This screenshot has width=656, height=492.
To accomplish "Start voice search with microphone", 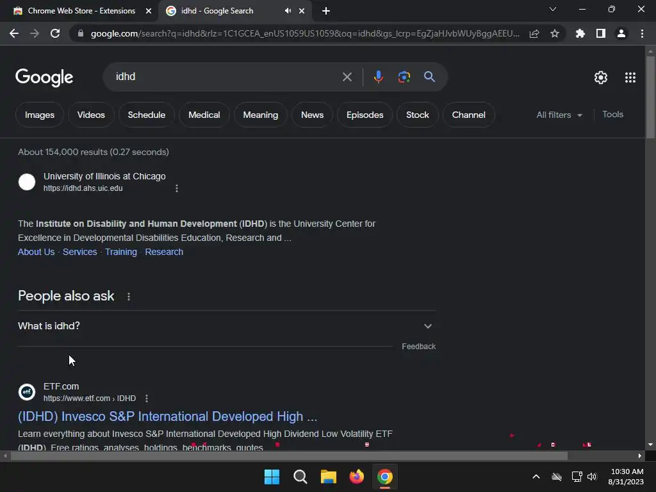I will tap(378, 77).
